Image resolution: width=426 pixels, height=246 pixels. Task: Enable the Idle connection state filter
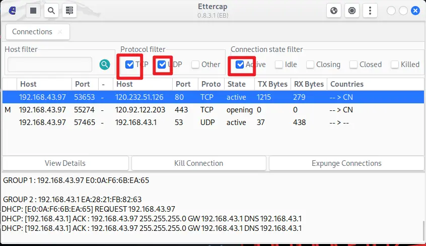[278, 65]
